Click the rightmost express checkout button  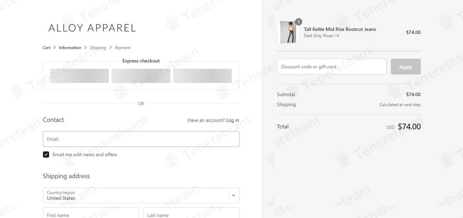pyautogui.click(x=202, y=76)
